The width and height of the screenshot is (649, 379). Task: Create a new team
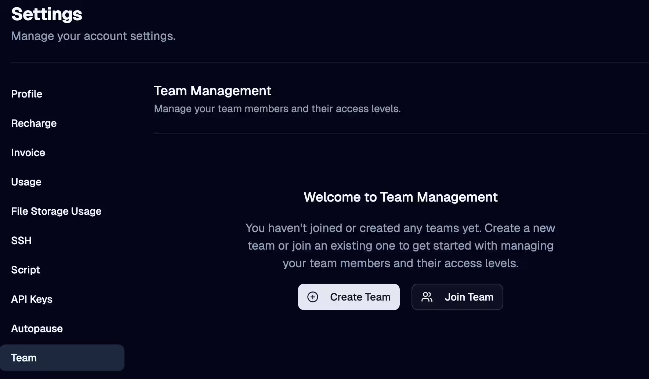(348, 297)
